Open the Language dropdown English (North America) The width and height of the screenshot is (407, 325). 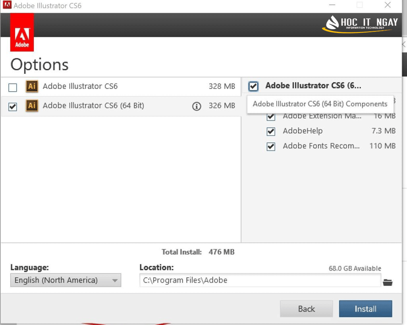click(x=66, y=280)
